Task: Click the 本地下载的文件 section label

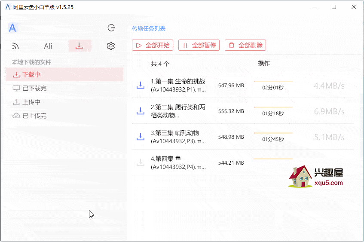Action: [x=31, y=62]
